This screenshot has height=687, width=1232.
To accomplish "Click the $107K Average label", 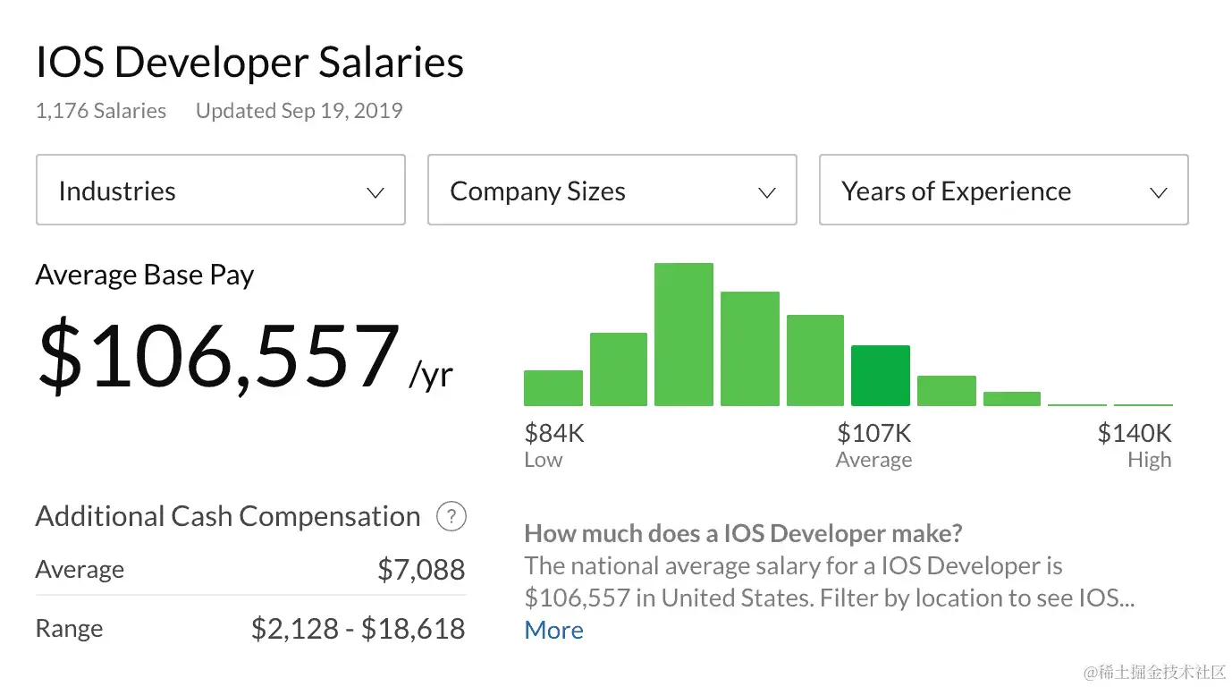I will pos(872,433).
